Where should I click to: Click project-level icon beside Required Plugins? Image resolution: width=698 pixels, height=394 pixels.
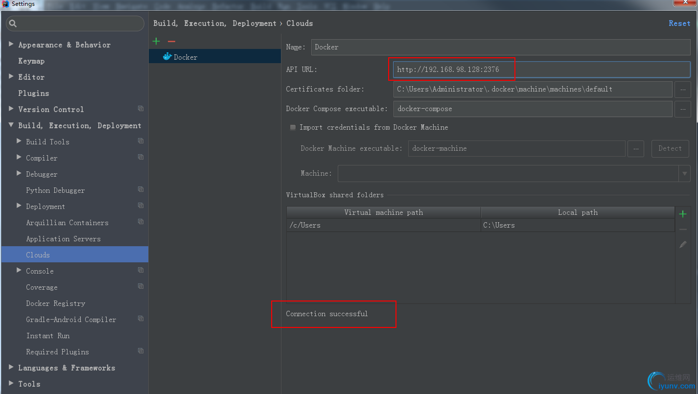click(140, 351)
